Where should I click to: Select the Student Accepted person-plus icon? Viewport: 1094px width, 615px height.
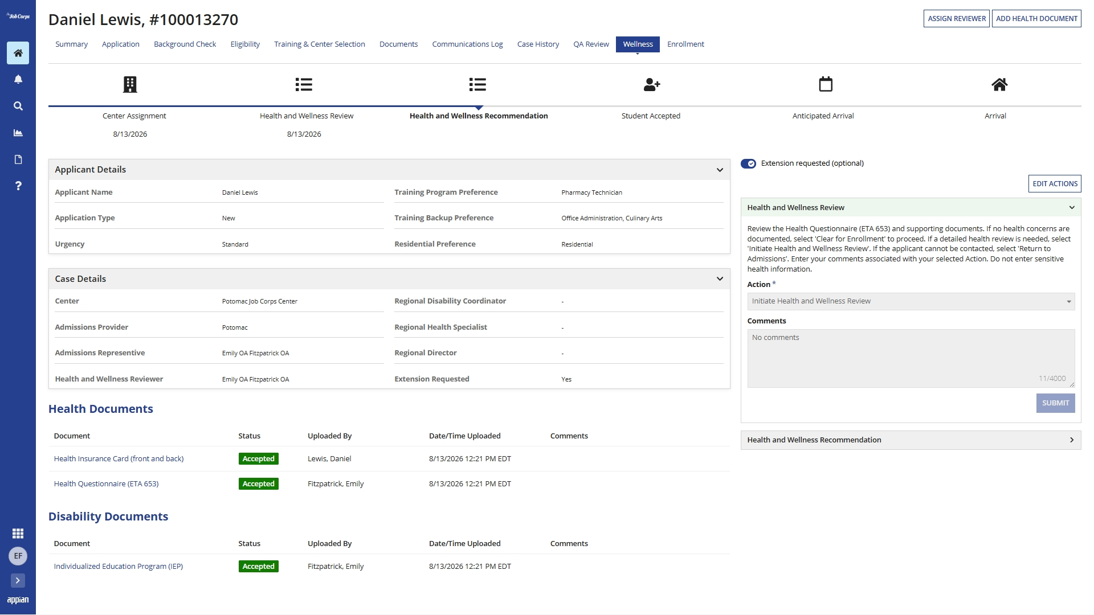tap(651, 85)
